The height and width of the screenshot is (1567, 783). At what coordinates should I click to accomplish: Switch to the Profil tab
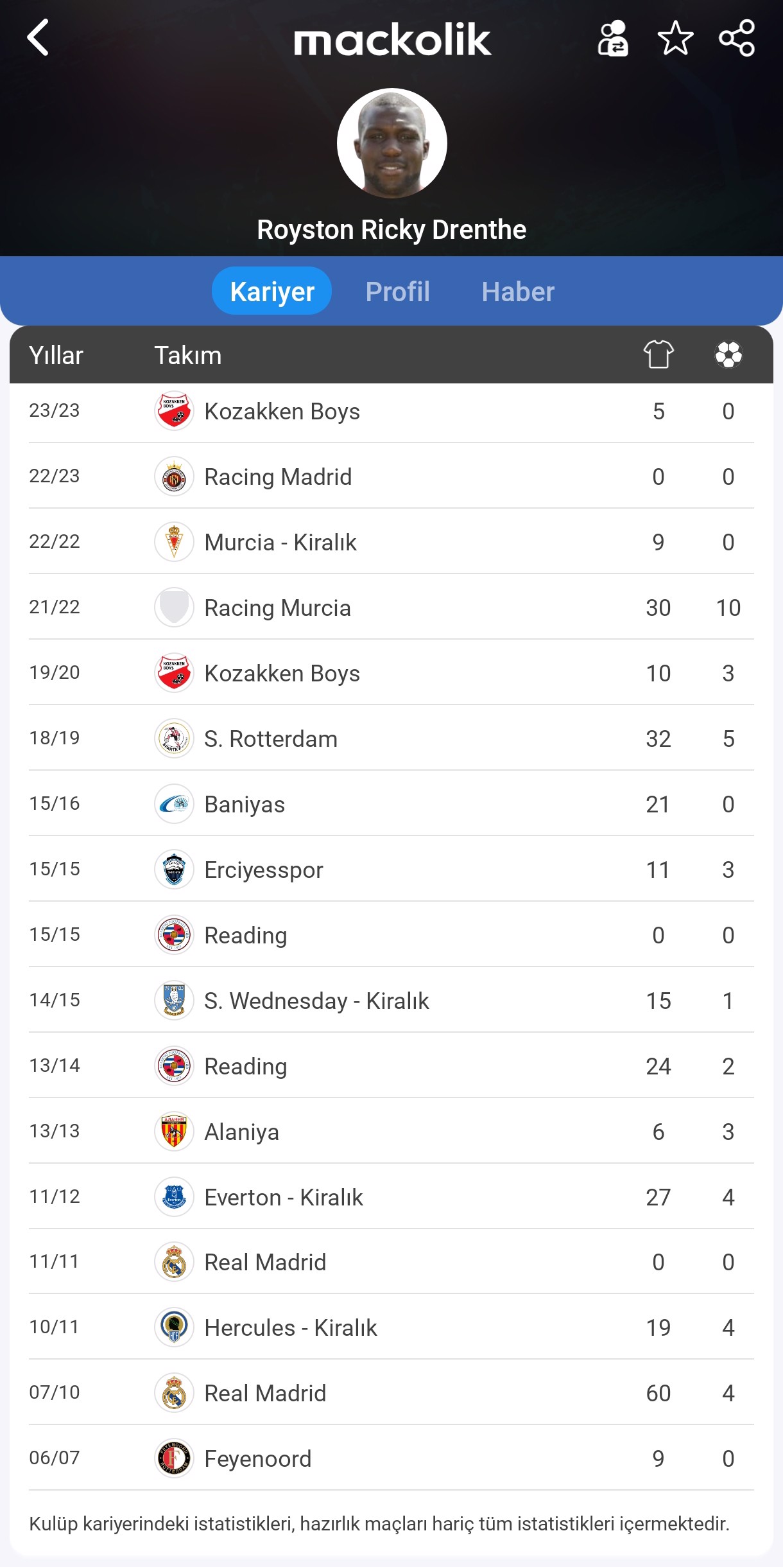(397, 292)
